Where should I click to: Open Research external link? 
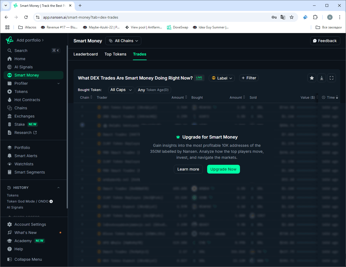click(33, 133)
